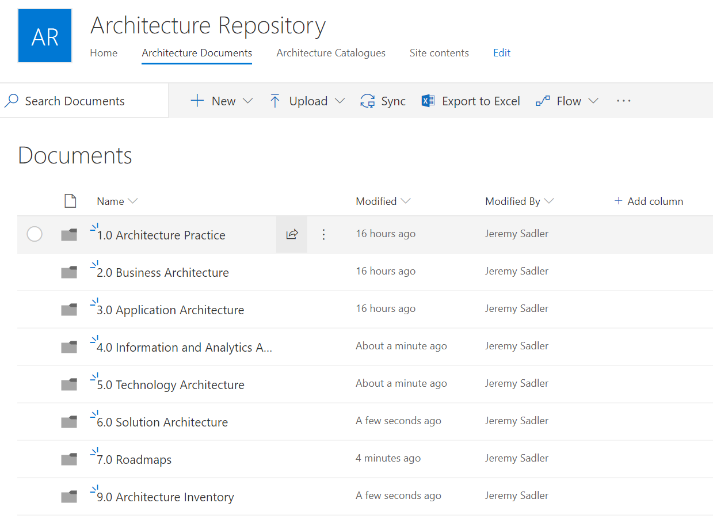Click the share icon for 1.0 Architecture Practice
The height and width of the screenshot is (522, 713).
292,234
